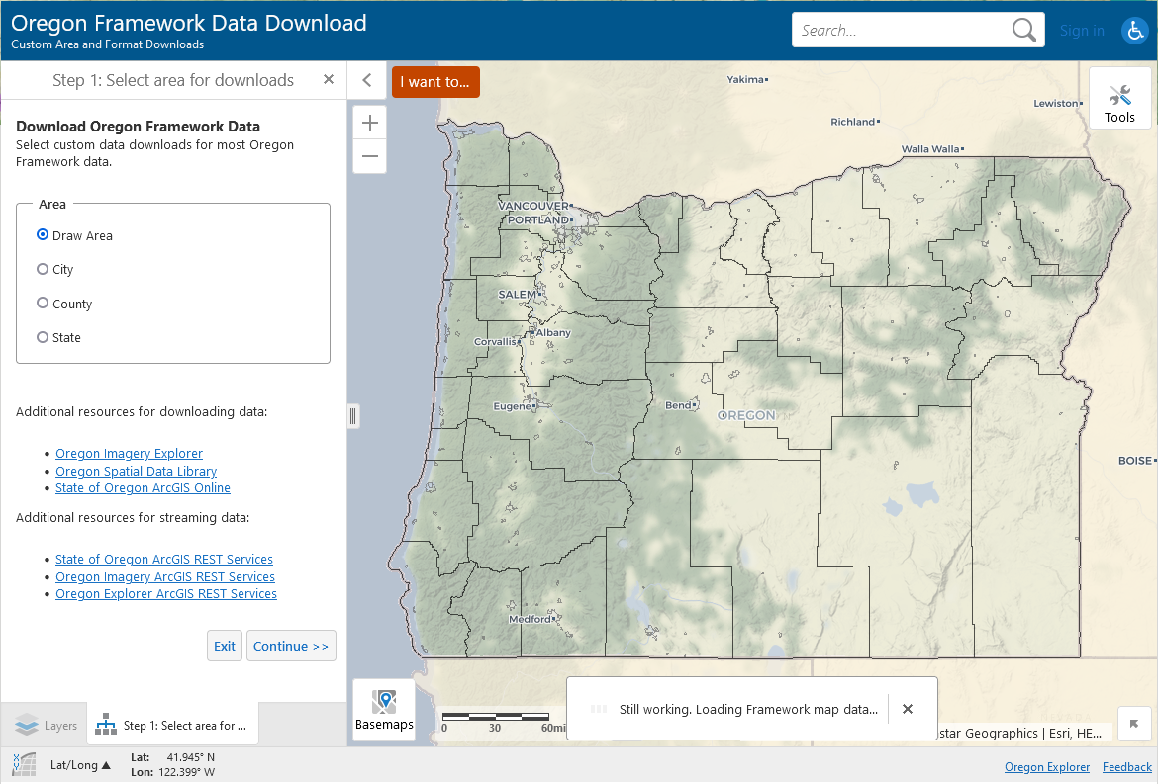The image size is (1158, 784).
Task: Open the Step 1: Select area tab
Action: [x=171, y=725]
